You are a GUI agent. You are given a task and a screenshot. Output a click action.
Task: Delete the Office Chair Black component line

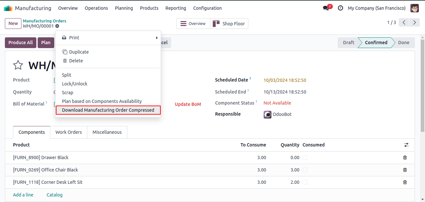[x=405, y=170]
